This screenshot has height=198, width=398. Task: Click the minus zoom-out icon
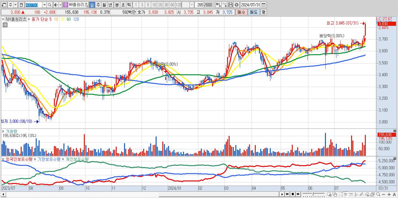click(383, 194)
